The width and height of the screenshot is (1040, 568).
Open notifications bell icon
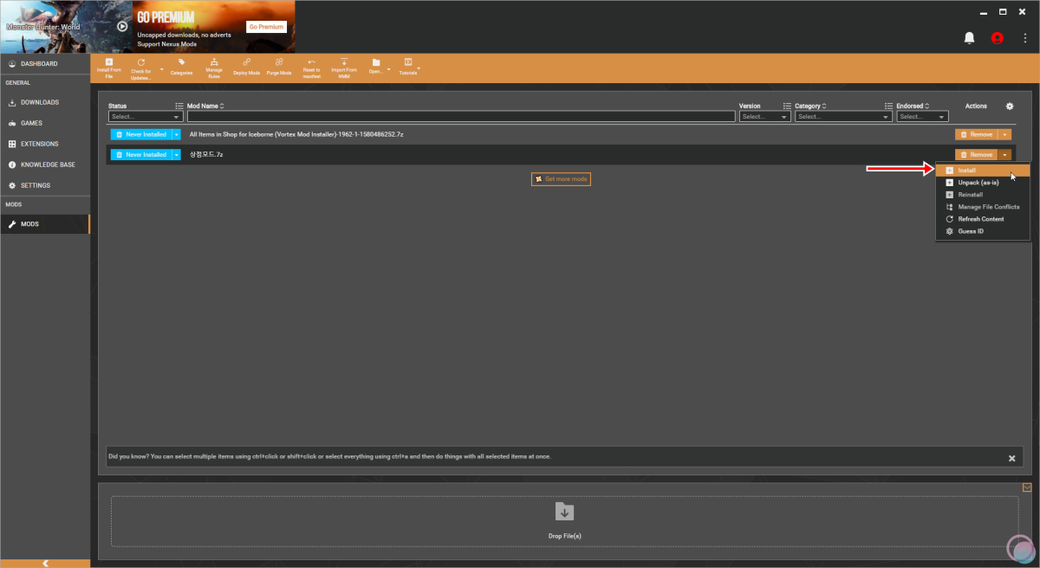(970, 38)
